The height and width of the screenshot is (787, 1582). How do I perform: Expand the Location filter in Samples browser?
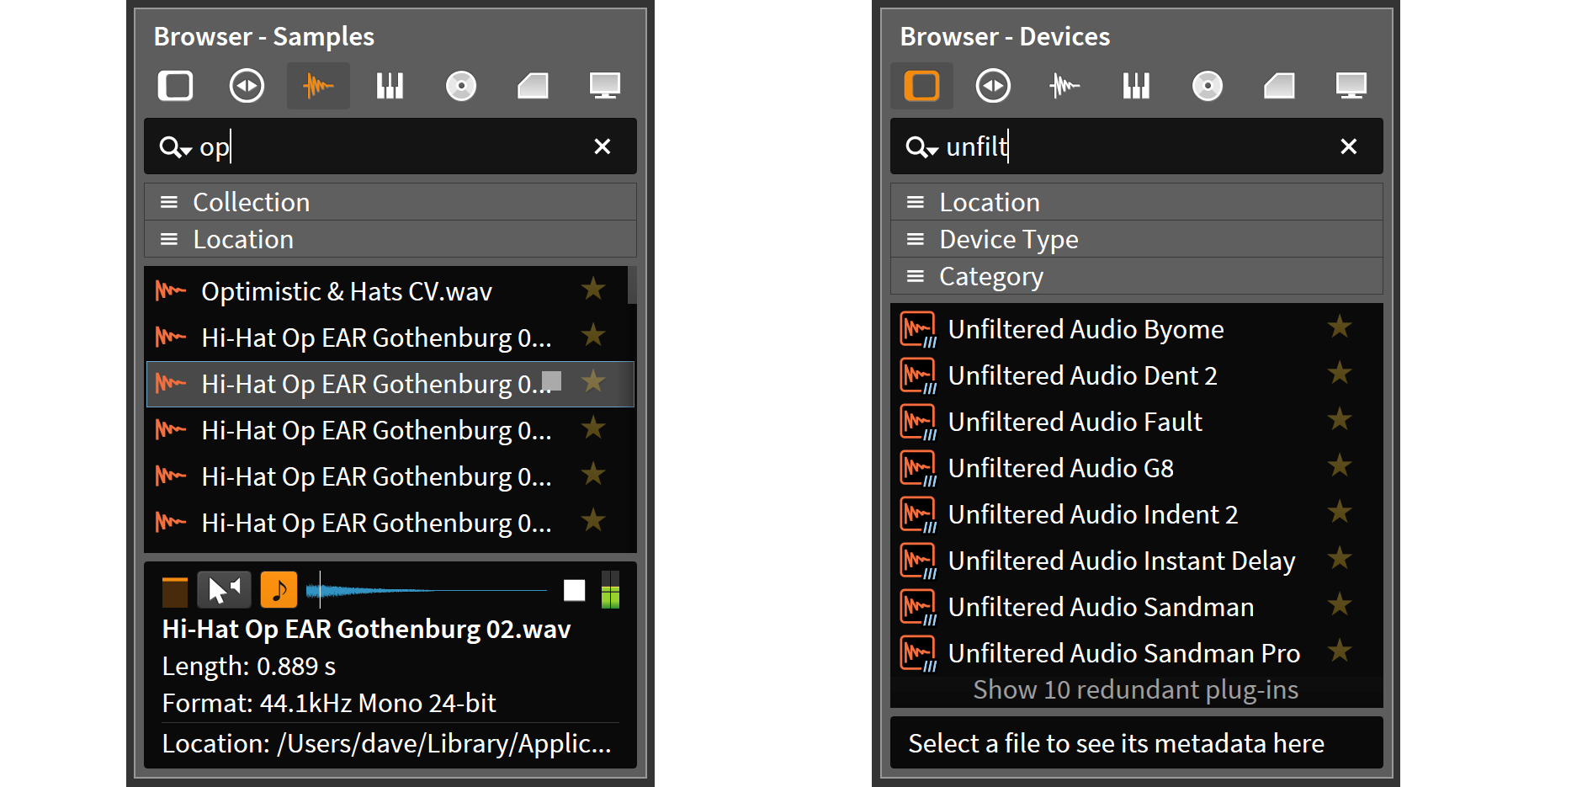390,239
